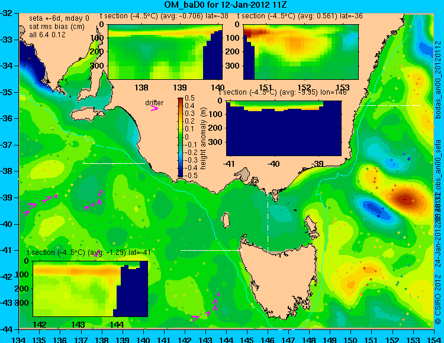Click the '134' longitude label on bottom axis

tap(19, 339)
